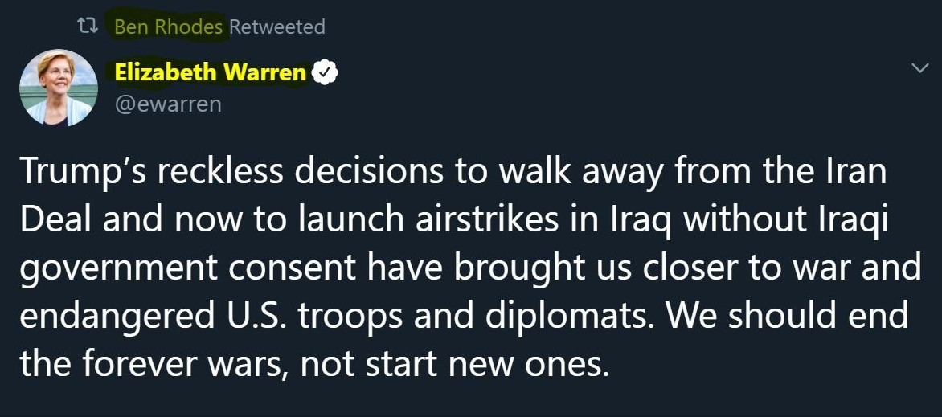942x417 pixels.
Task: Click "closer to war" in the tweet
Action: point(738,268)
